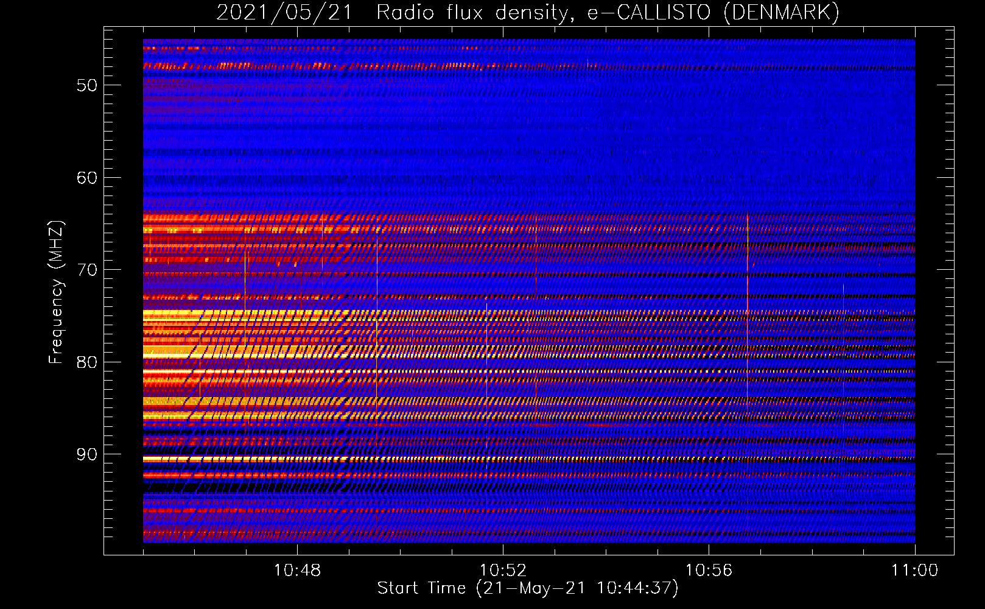Click the 10:52 time tick label
The width and height of the screenshot is (985, 609).
(x=503, y=571)
